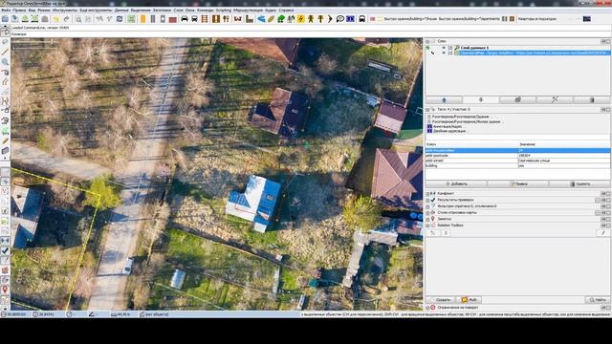Click the move layer down arrow button
The image size is (612, 344).
[x=481, y=99]
